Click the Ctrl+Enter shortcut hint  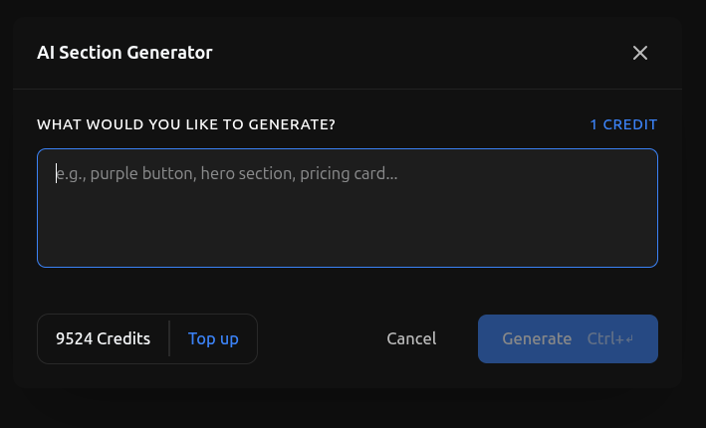click(609, 339)
